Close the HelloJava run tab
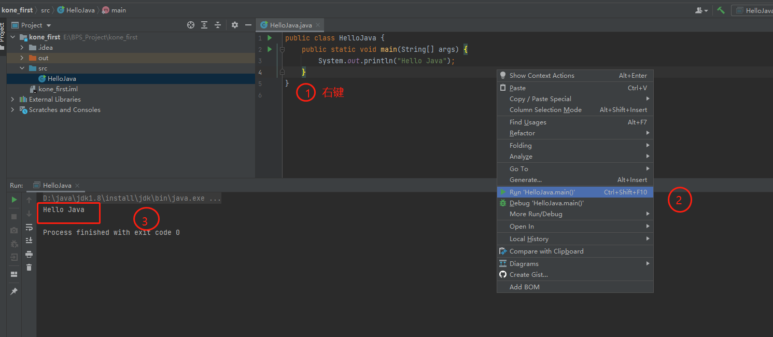Viewport: 773px width, 337px height. (x=77, y=186)
